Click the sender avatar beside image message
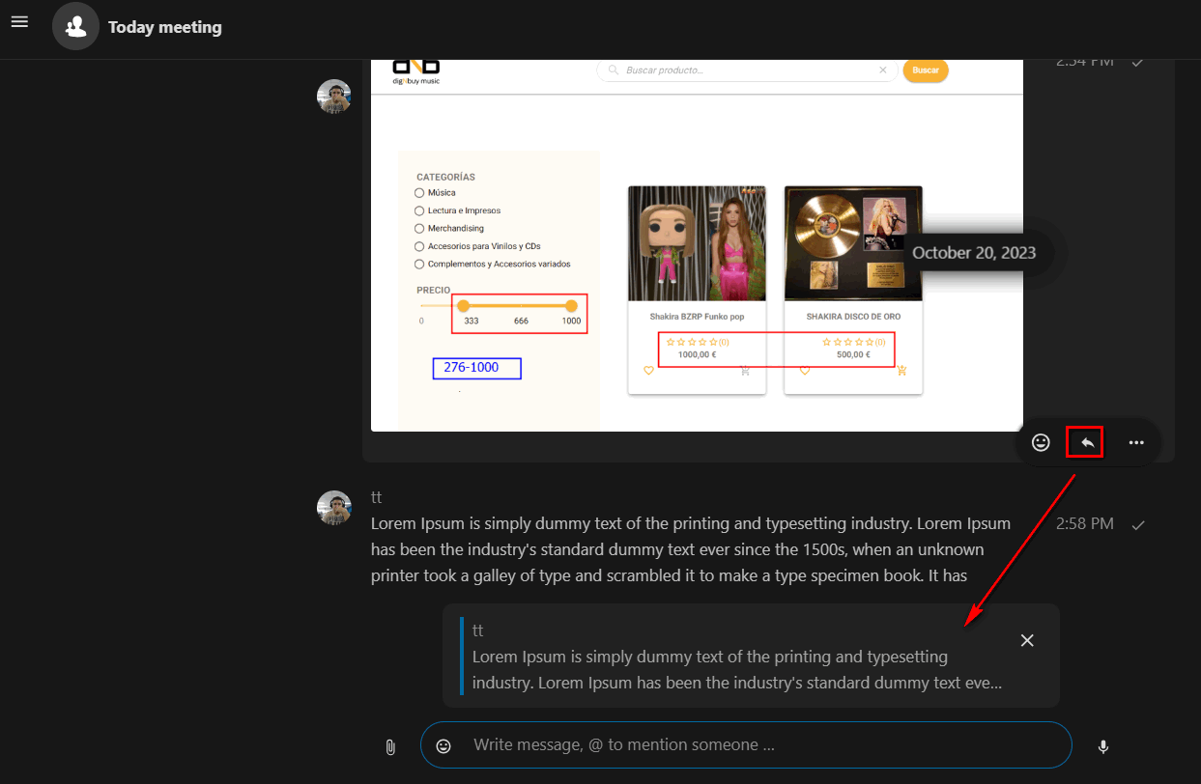 tap(334, 97)
